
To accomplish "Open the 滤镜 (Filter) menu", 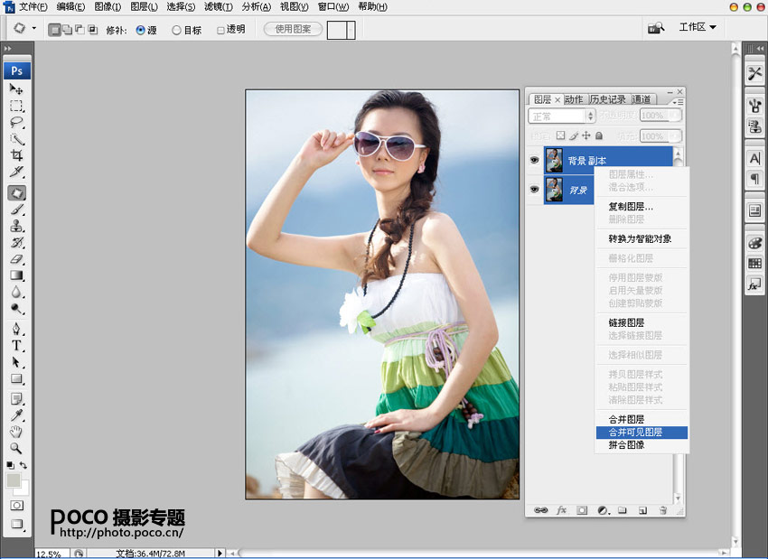I will click(218, 6).
